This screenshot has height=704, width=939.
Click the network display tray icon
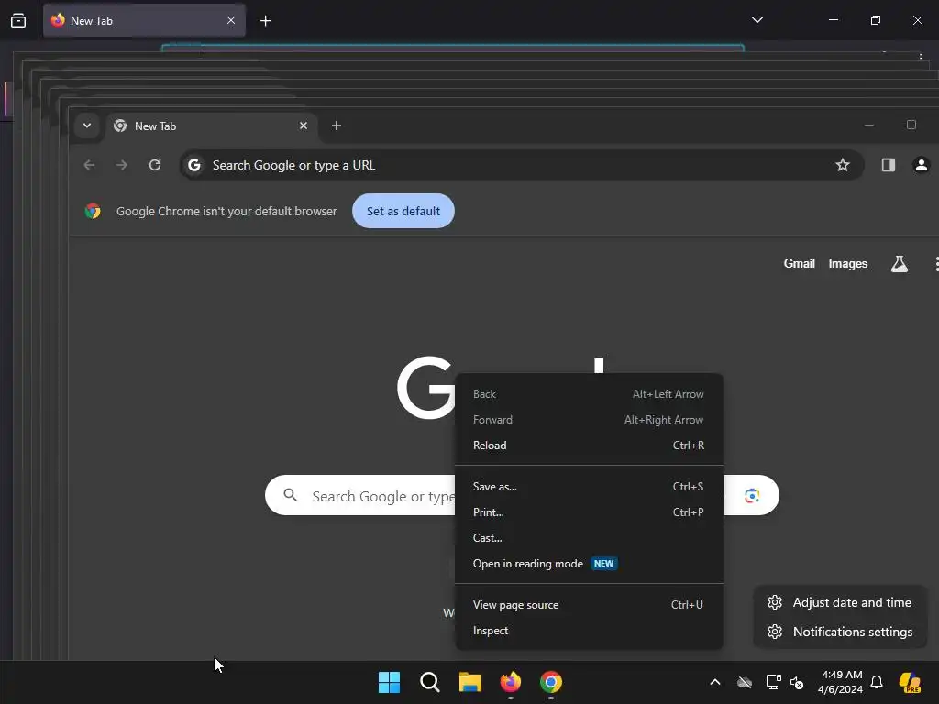tap(773, 682)
